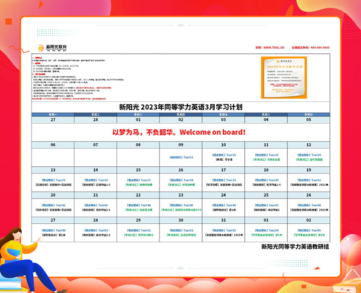Open the WWW.TDXL.CN website link
This screenshot has width=361, height=293.
[274, 48]
